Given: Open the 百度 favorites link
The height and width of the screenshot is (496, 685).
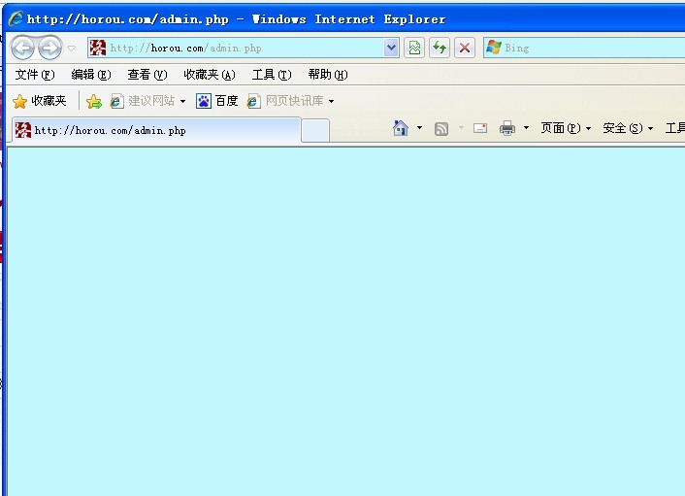Looking at the screenshot, I should [x=217, y=101].
